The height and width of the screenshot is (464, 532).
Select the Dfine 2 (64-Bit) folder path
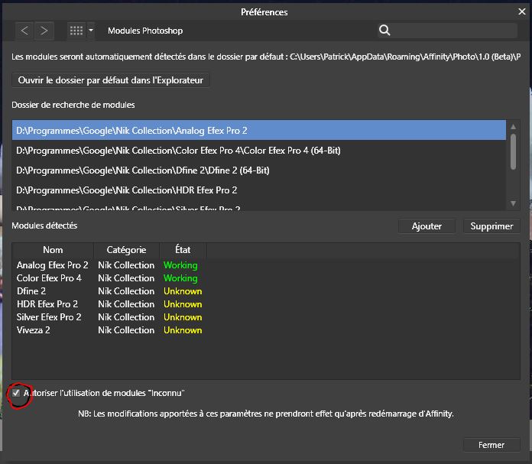point(259,170)
